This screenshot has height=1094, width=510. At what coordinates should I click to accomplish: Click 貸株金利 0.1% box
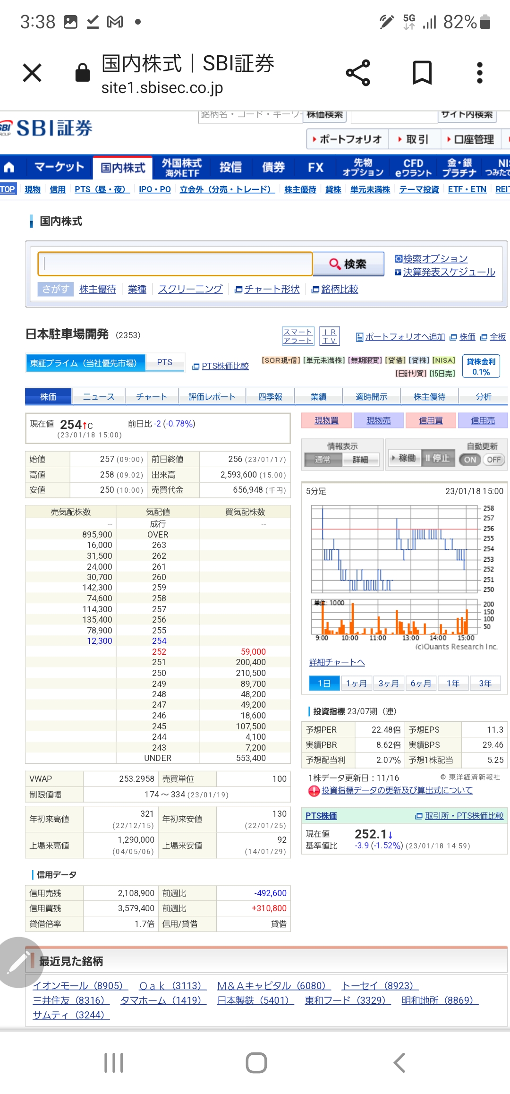pyautogui.click(x=481, y=367)
